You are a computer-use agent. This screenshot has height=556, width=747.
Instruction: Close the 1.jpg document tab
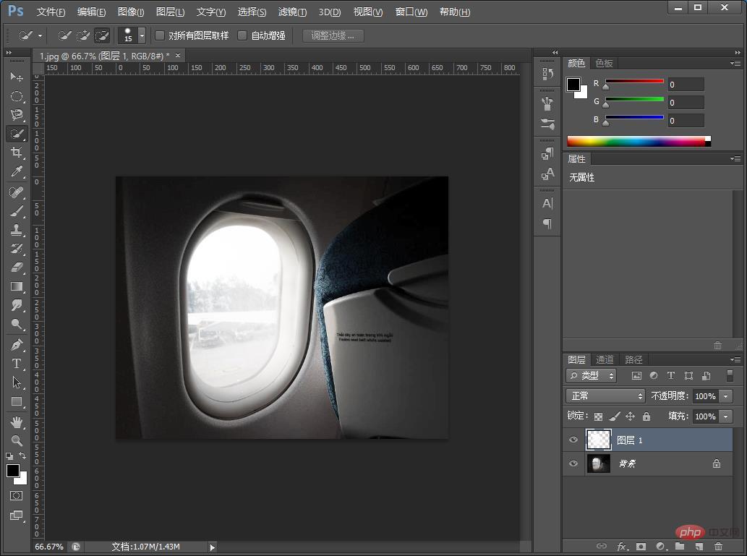pyautogui.click(x=178, y=55)
